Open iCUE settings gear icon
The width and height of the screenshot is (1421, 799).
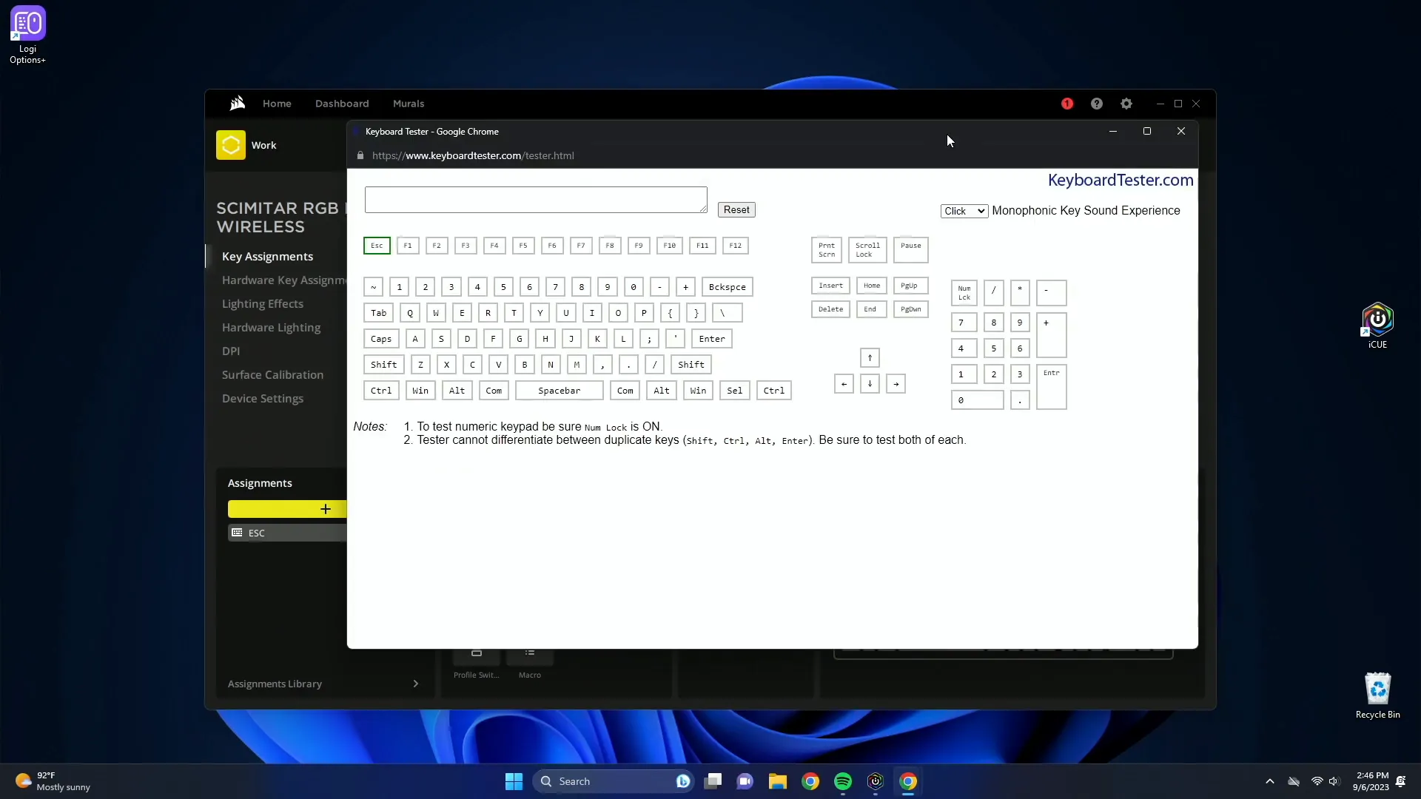[x=1126, y=104]
